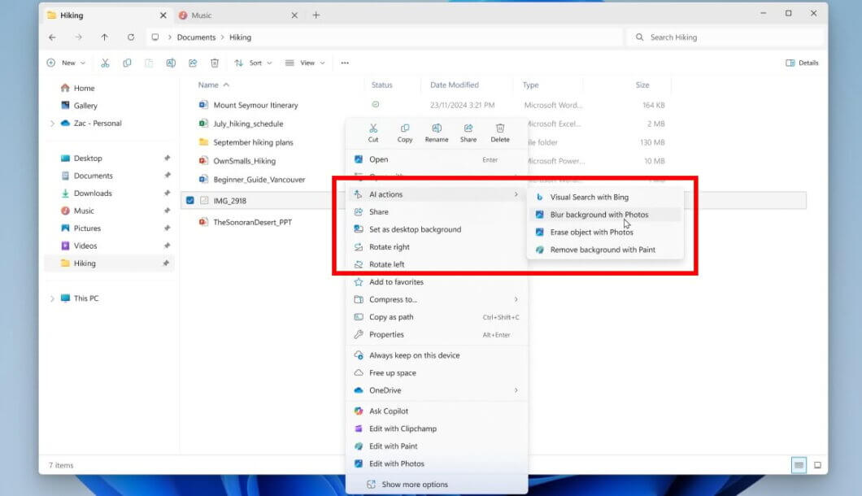Screen dimensions: 862x496
Task: Uncheck the selection checkbox on IMG_2918
Action: tap(189, 199)
